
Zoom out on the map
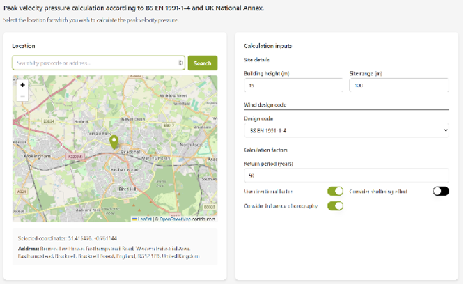[x=23, y=96]
